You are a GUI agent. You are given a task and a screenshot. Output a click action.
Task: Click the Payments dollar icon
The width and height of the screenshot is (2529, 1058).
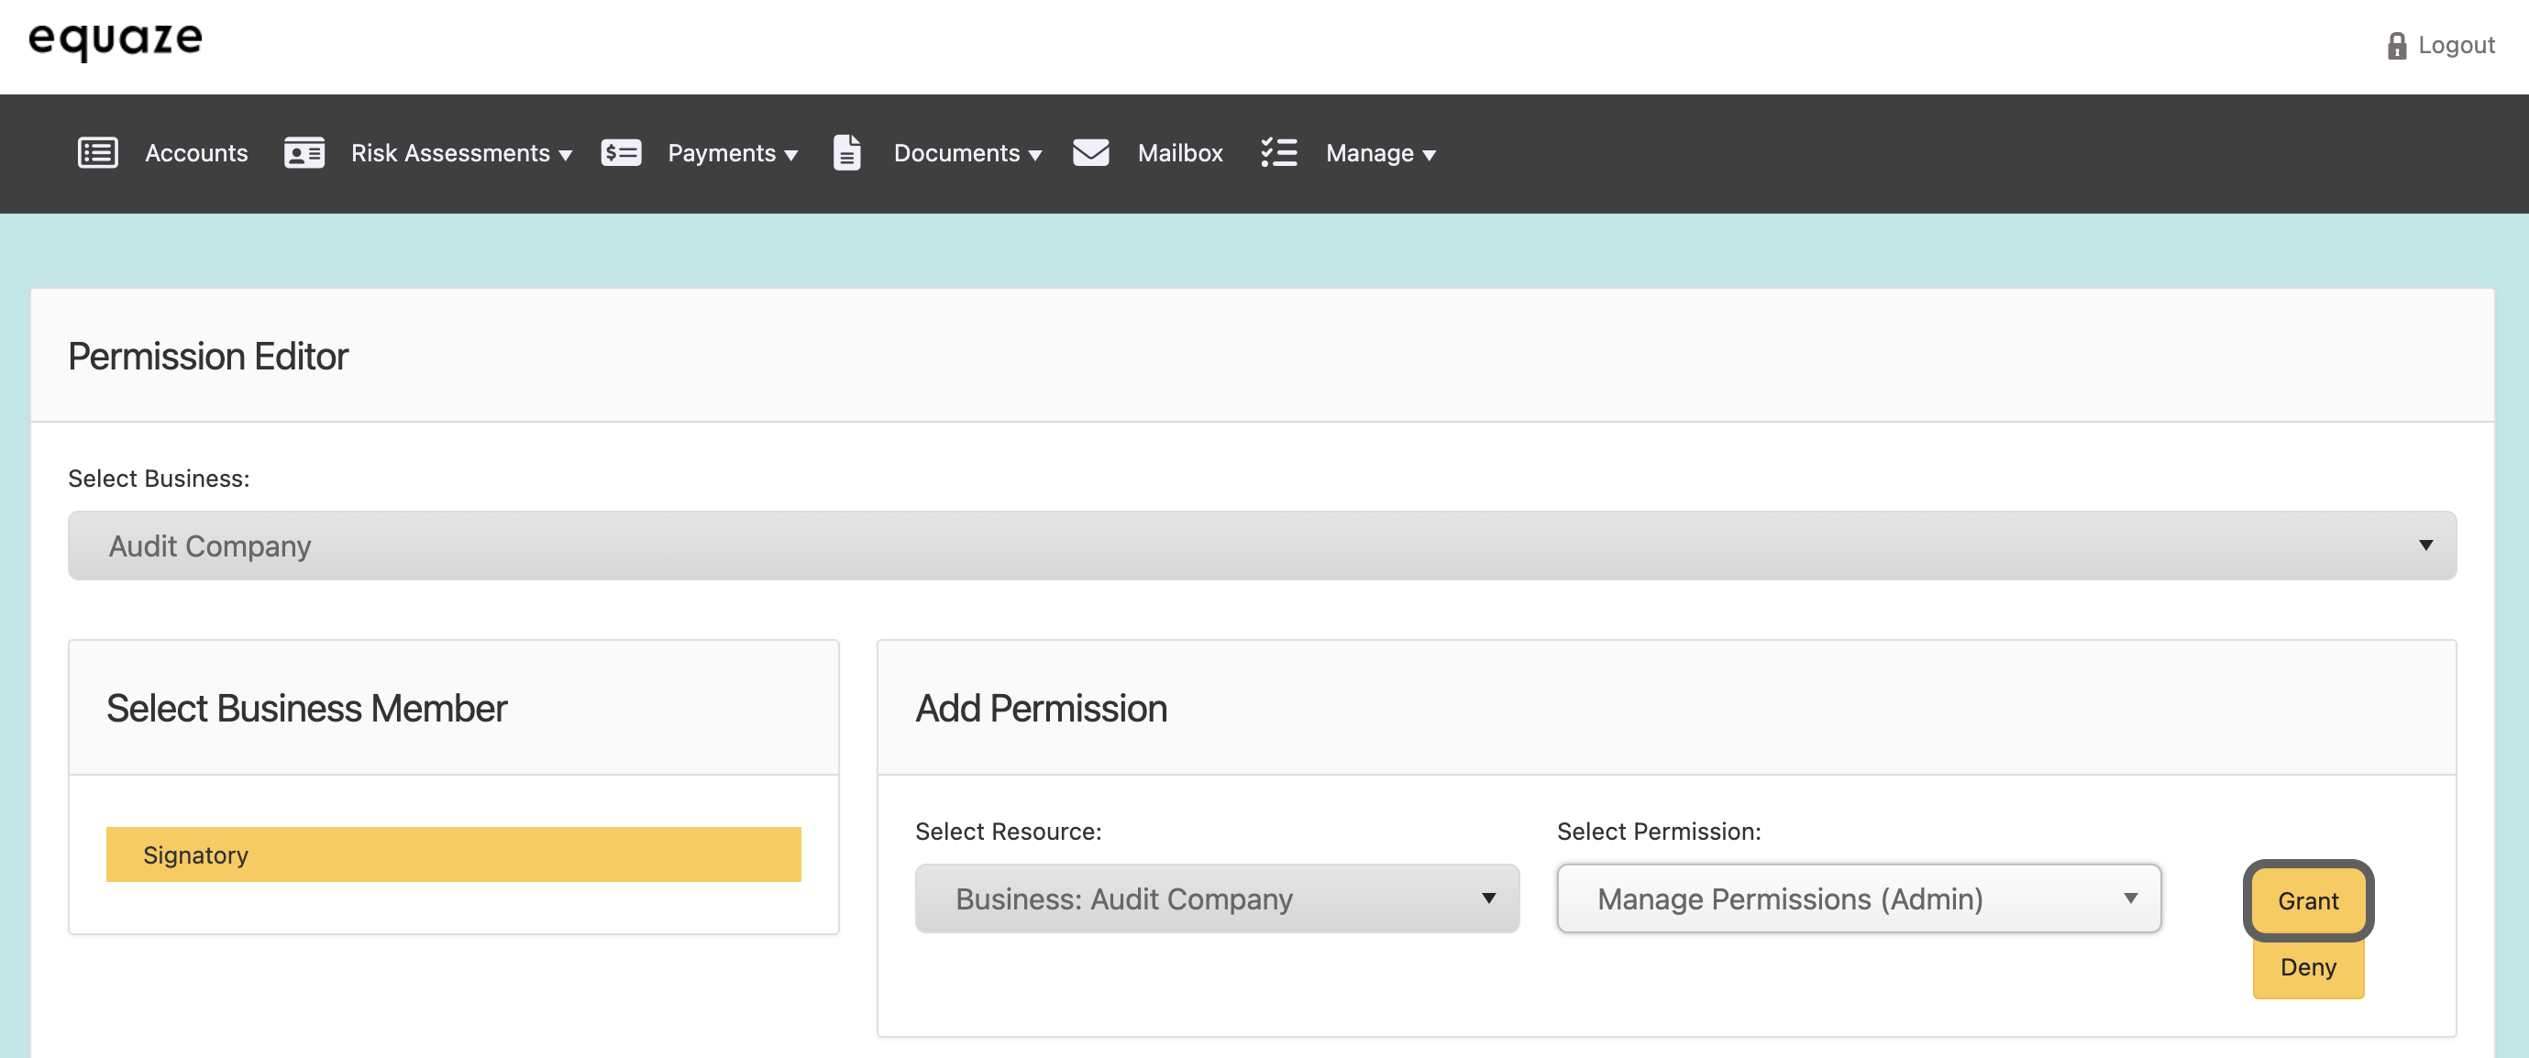click(x=621, y=153)
